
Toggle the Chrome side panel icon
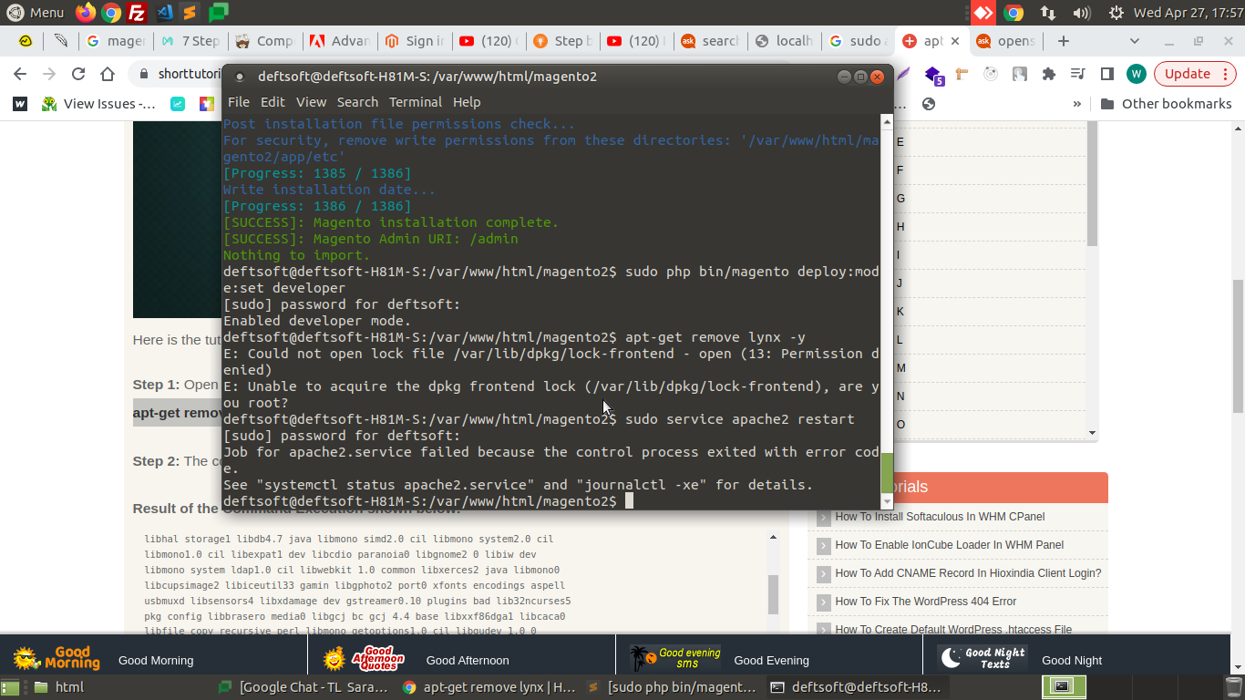1106,74
